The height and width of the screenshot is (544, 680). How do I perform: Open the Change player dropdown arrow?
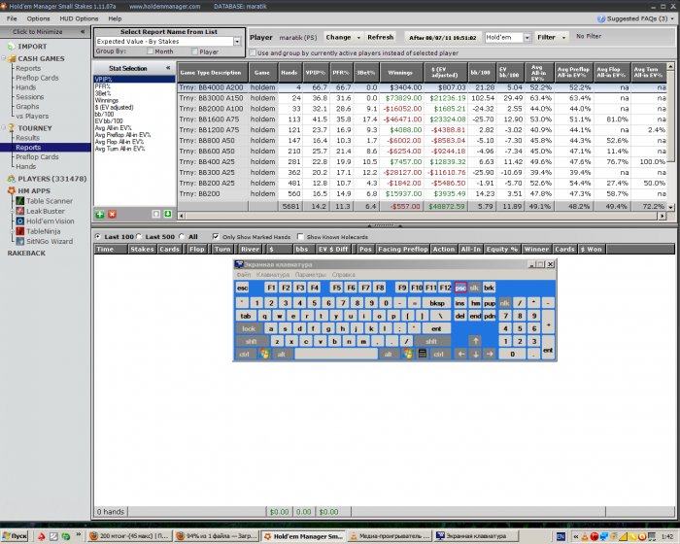coord(358,37)
